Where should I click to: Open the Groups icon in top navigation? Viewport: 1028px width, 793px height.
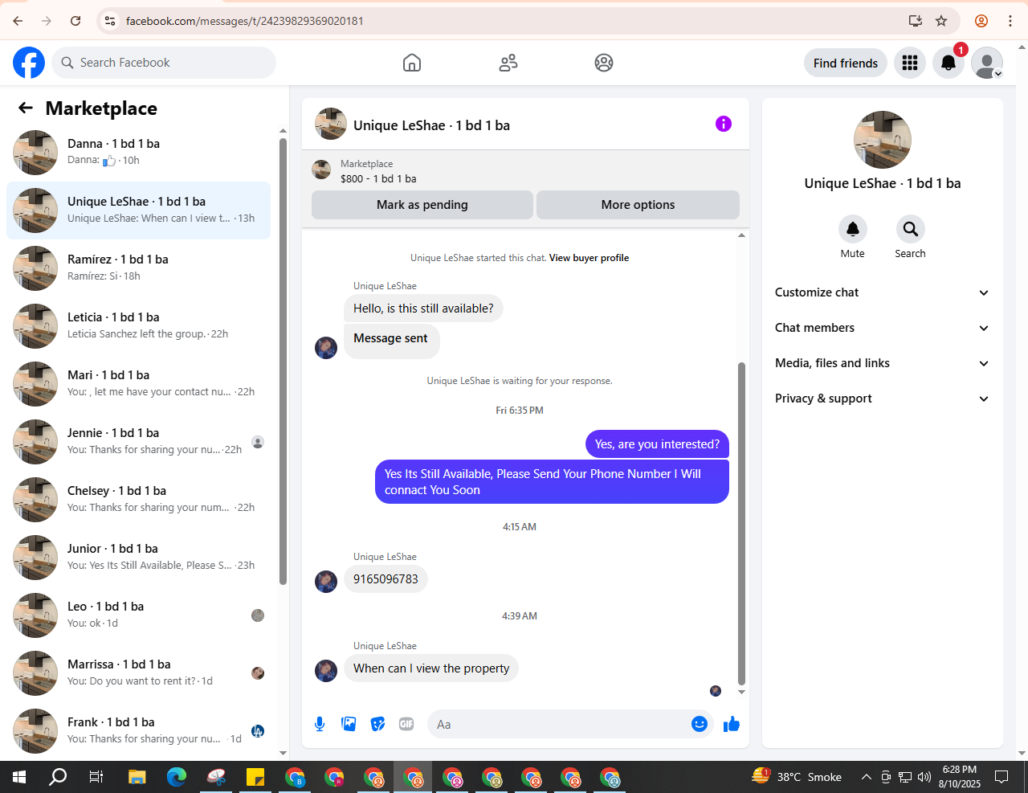[x=604, y=63]
